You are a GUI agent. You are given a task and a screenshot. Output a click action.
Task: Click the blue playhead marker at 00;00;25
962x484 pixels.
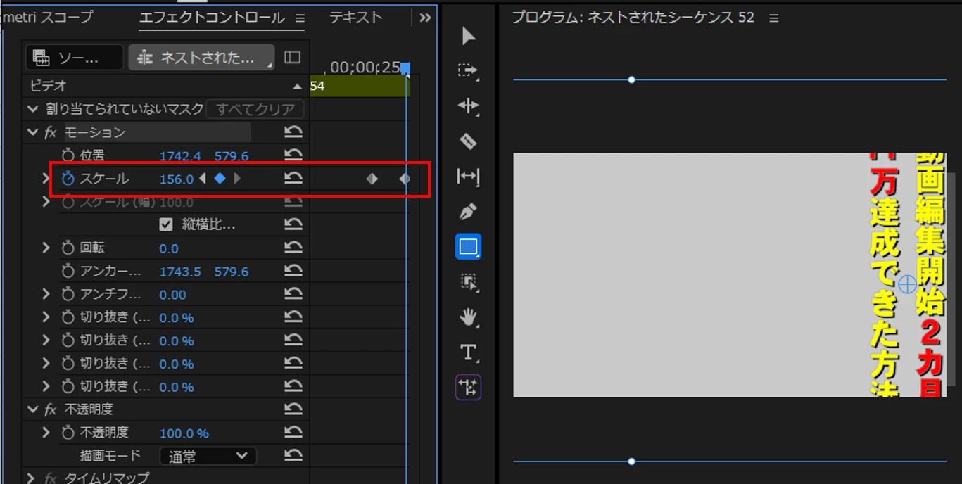[405, 68]
